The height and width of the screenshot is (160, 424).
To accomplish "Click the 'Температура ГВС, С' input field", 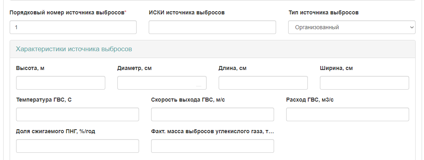I will pyautogui.click(x=78, y=114).
